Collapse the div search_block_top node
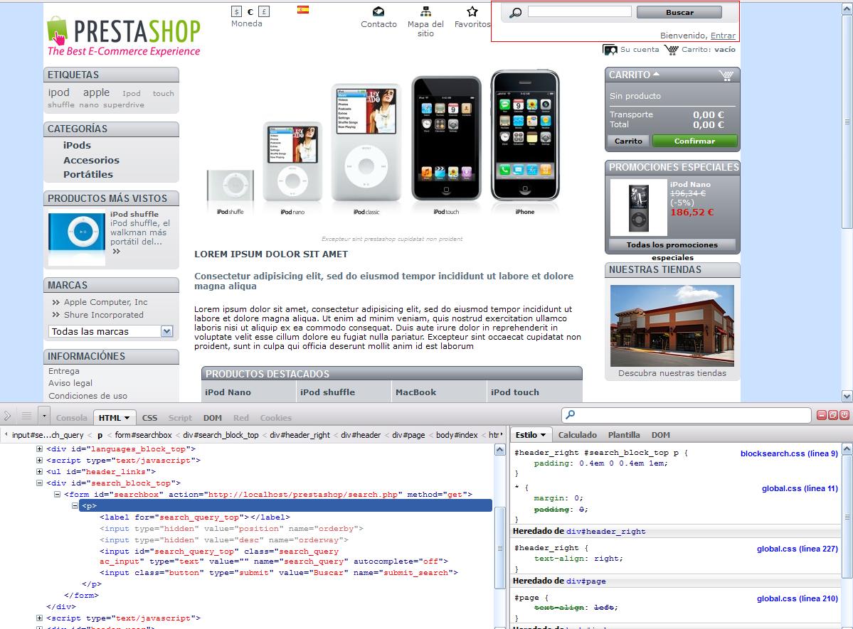The height and width of the screenshot is (629, 853). click(39, 483)
